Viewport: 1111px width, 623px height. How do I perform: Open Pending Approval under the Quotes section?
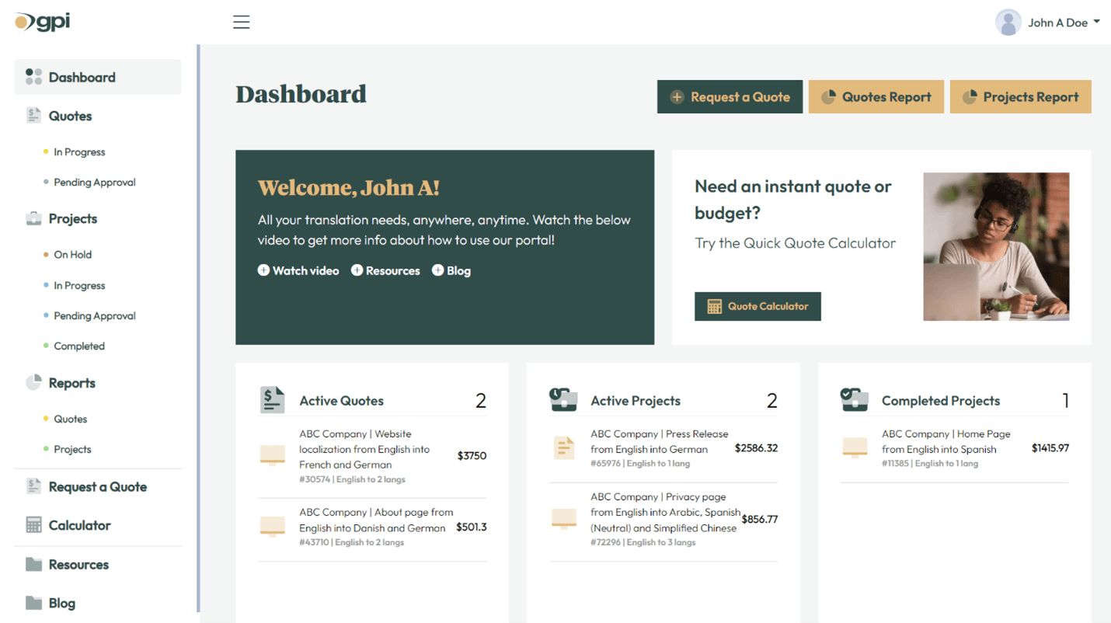coord(96,182)
